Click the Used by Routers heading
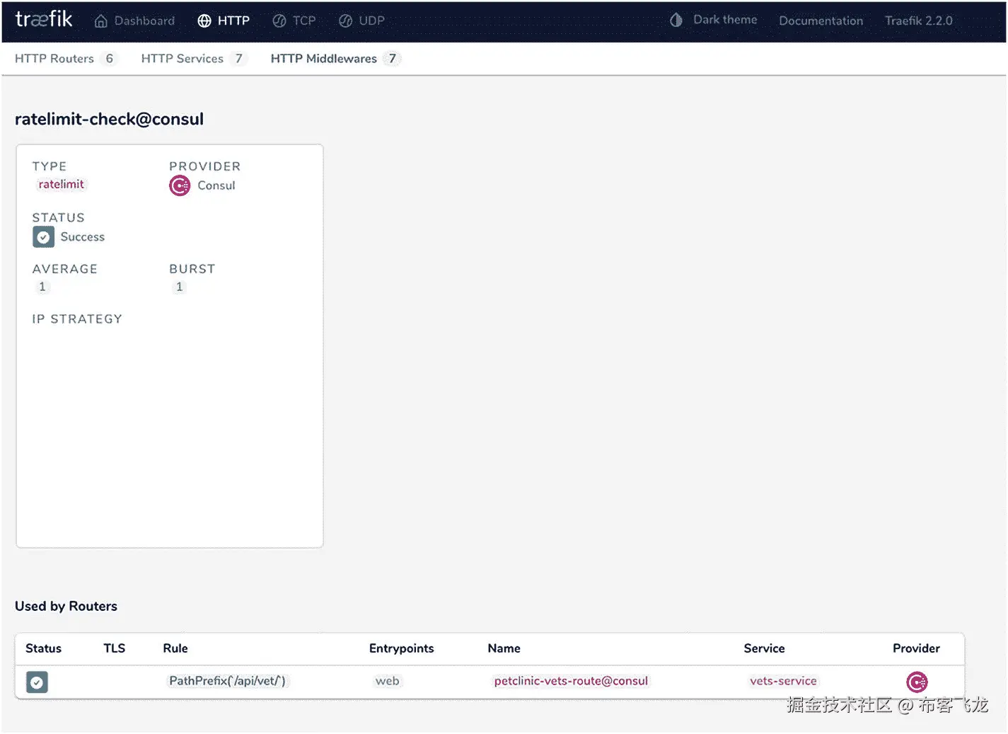Image resolution: width=1008 pixels, height=734 pixels. [66, 607]
